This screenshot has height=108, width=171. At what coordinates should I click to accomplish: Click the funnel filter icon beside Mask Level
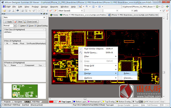pyautogui.click(x=147, y=102)
